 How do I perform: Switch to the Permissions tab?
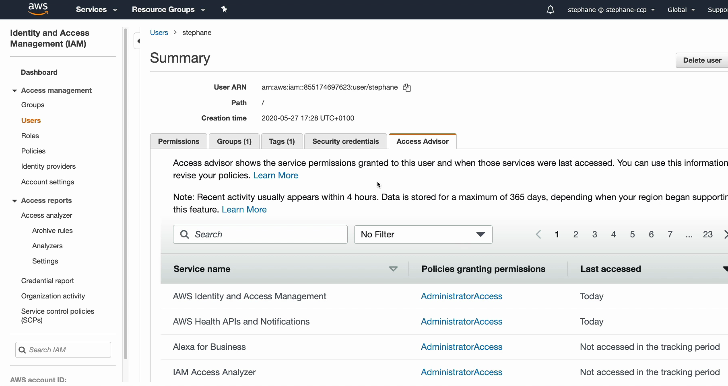(x=179, y=141)
